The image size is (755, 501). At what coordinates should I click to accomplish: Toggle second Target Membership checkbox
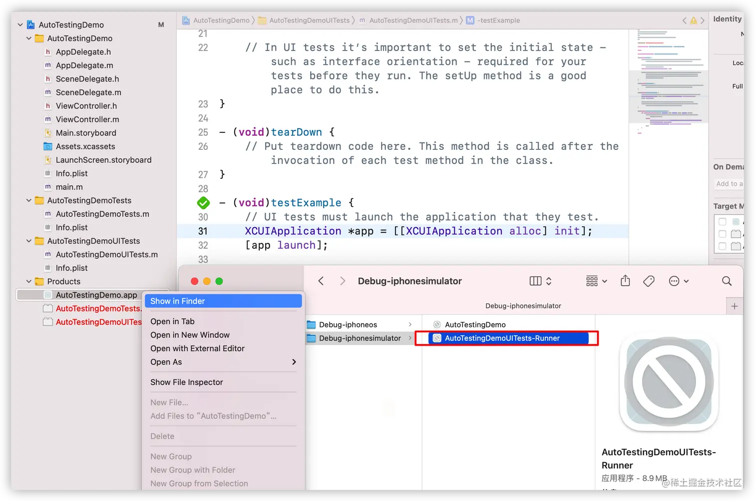(x=722, y=234)
